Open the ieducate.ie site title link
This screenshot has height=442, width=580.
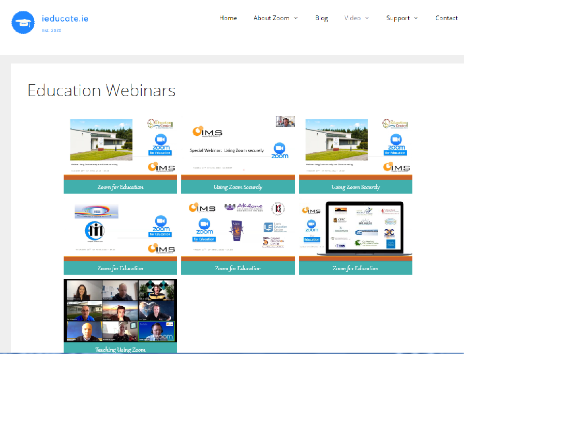coord(65,19)
